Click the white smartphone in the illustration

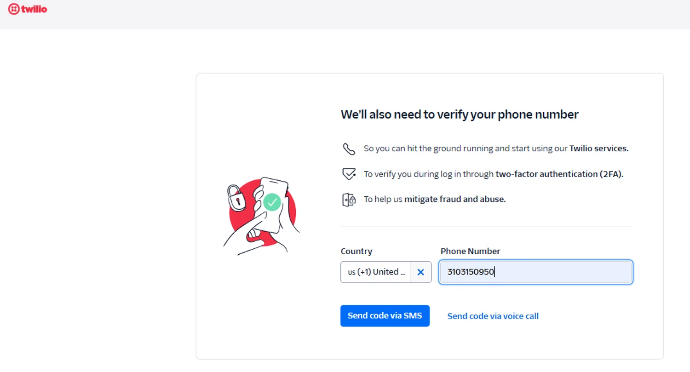pyautogui.click(x=276, y=193)
